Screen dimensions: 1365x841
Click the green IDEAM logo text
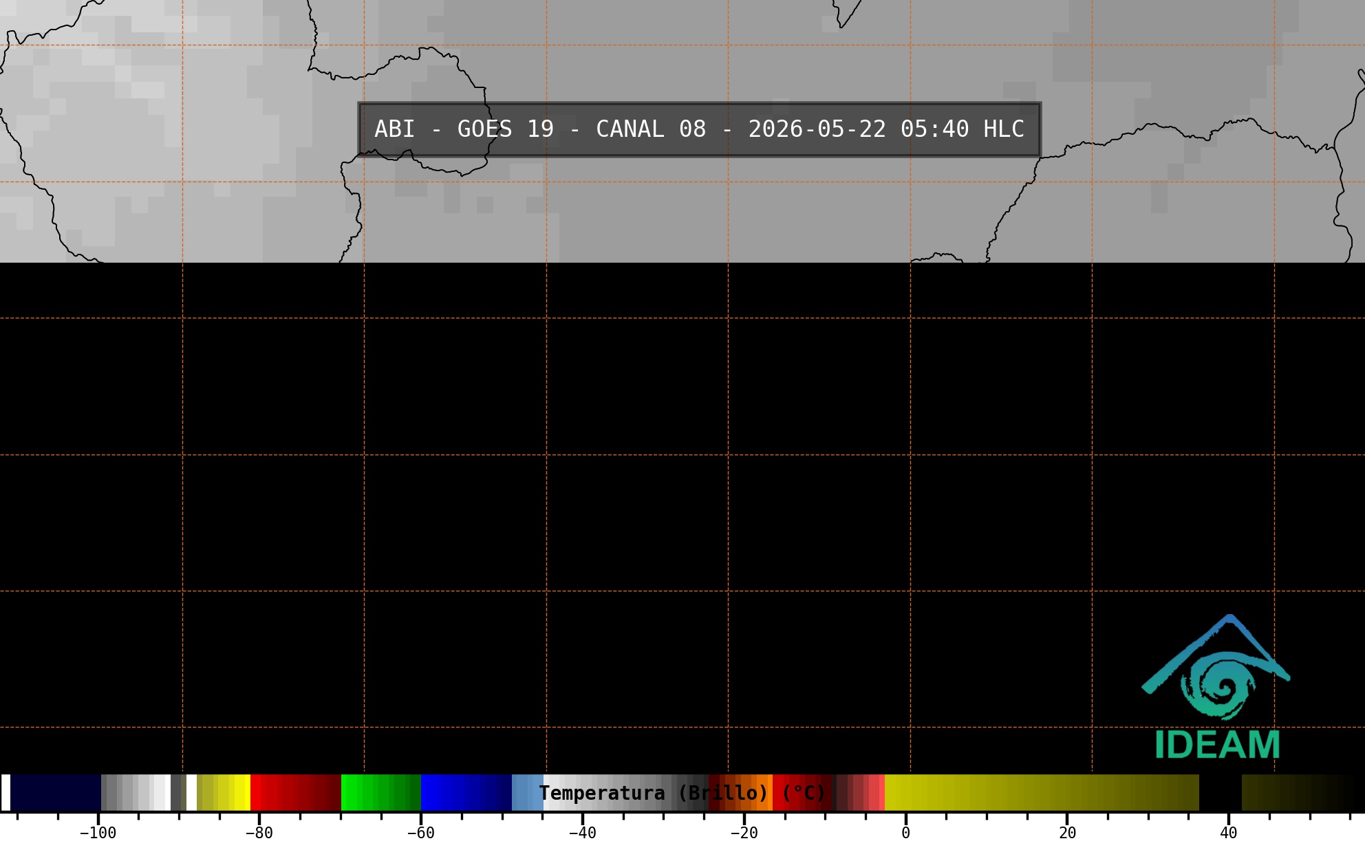click(1217, 745)
